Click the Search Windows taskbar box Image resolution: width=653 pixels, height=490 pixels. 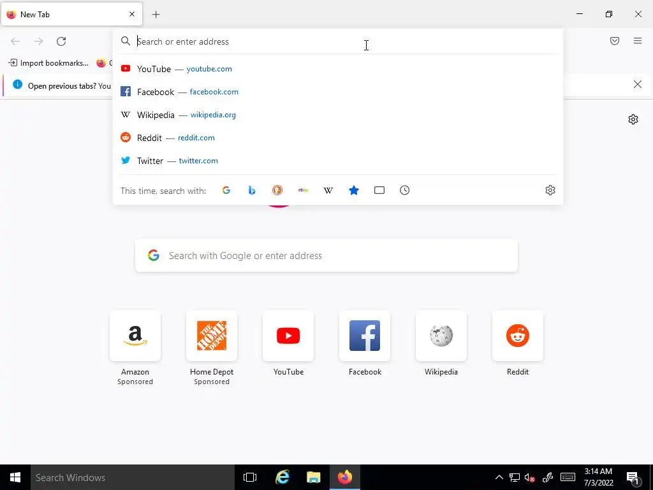point(133,477)
